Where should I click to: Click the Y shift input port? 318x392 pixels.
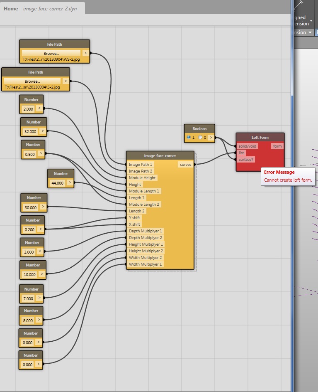click(x=134, y=218)
